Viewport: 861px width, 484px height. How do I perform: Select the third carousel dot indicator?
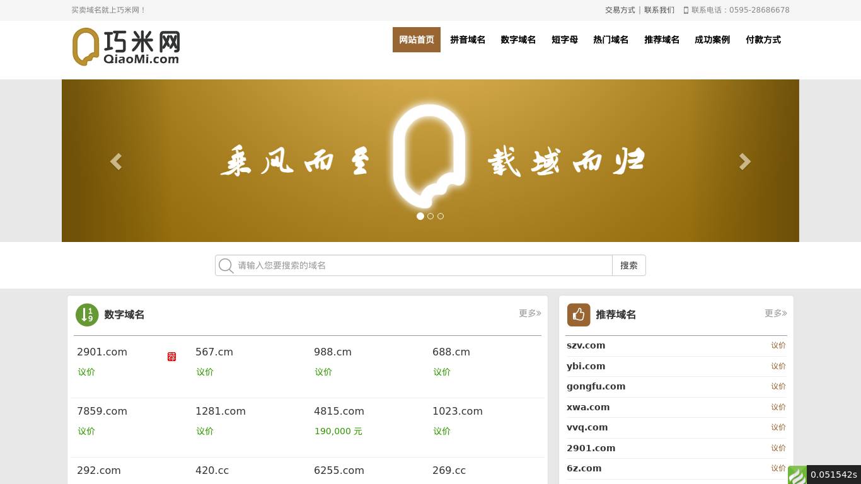pyautogui.click(x=441, y=216)
